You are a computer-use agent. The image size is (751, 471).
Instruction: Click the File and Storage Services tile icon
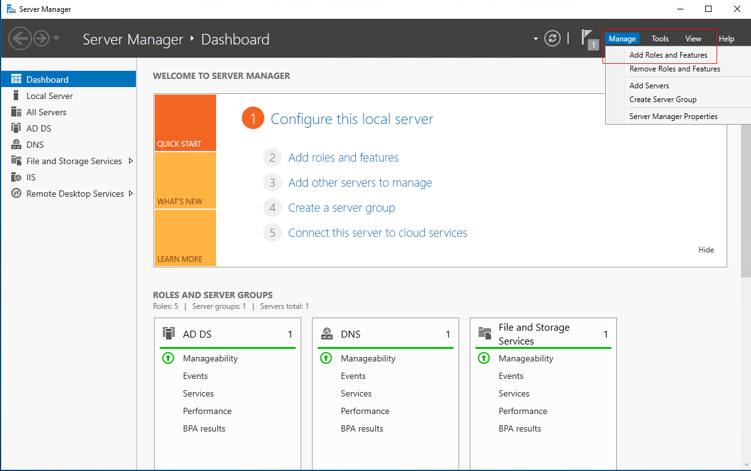tap(485, 333)
